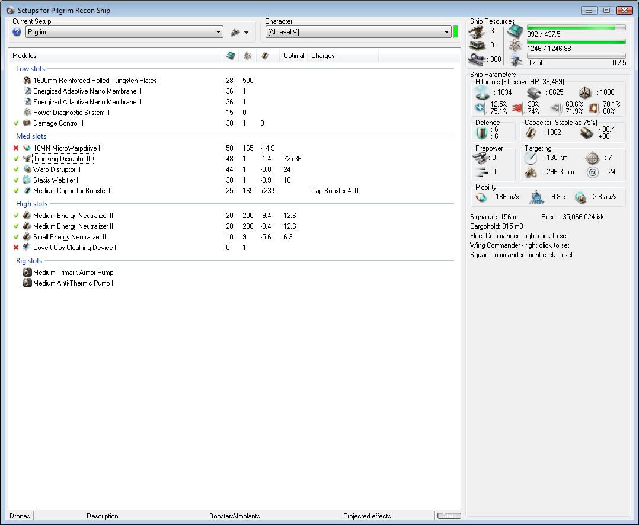Click the thermal resistance icon
The height and width of the screenshot is (525, 639).
coord(517,108)
